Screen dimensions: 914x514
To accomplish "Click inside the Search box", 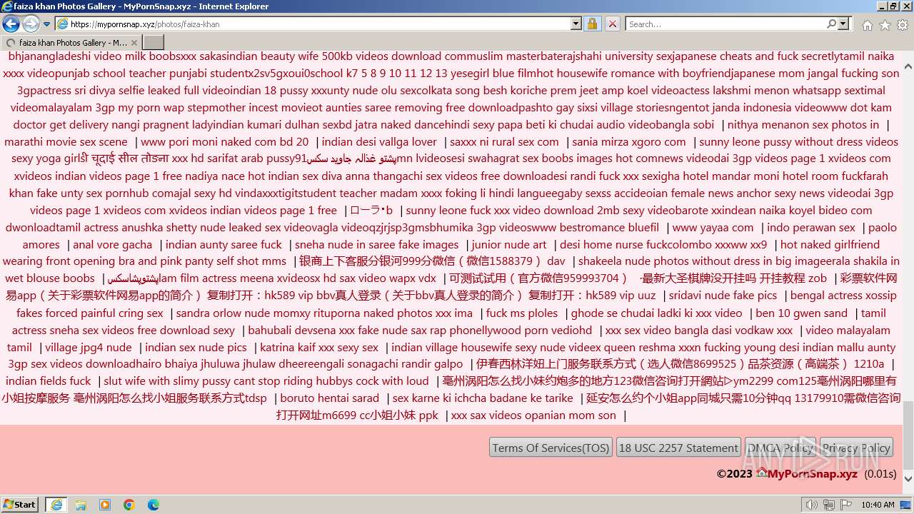I will click(725, 24).
